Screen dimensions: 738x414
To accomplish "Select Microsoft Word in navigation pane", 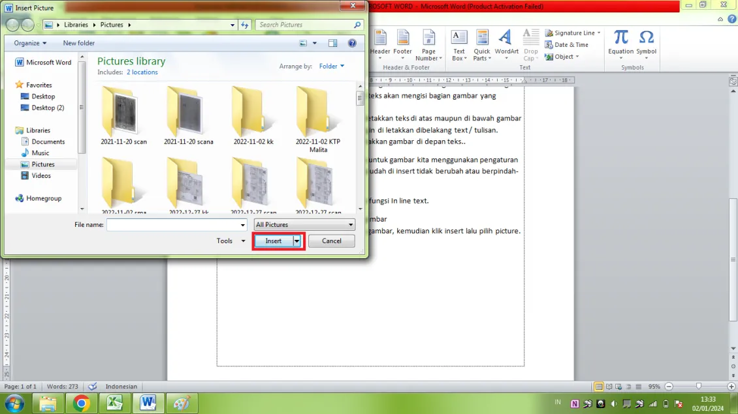I will 43,63.
